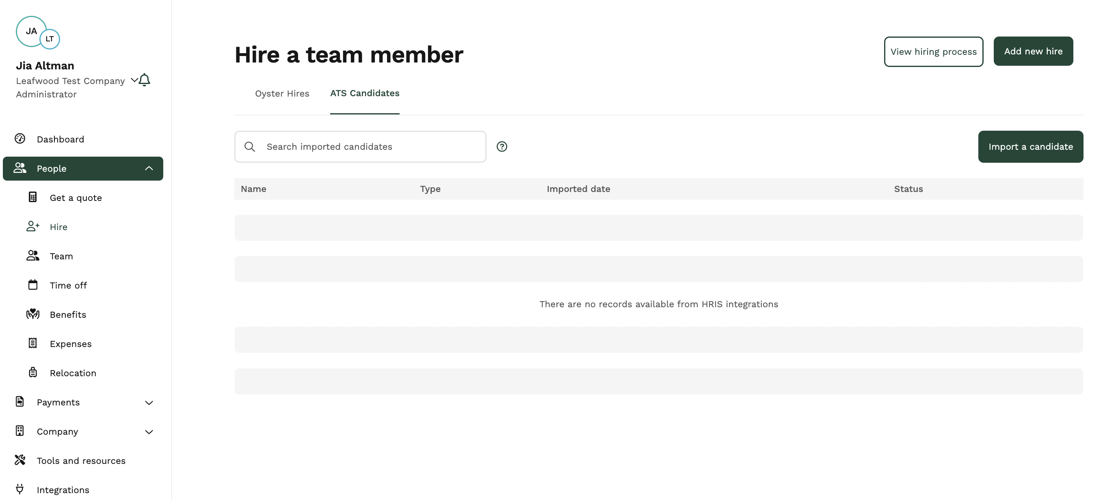Image resolution: width=1116 pixels, height=500 pixels.
Task: Click the no records available message
Action: (658, 304)
